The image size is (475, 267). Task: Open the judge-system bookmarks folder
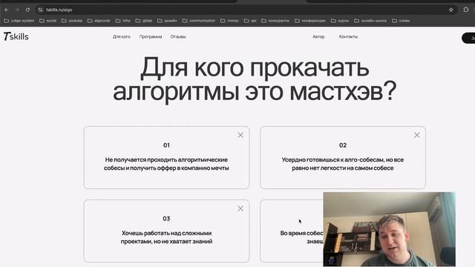[19, 21]
